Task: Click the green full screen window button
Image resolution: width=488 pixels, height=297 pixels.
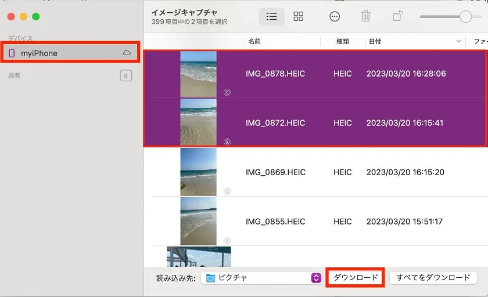Action: pyautogui.click(x=36, y=16)
